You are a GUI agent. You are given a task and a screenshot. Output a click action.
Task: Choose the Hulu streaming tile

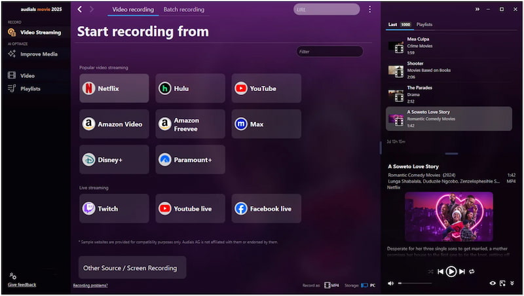pos(190,88)
